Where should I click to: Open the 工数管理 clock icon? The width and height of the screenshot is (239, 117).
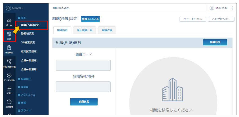click(x=9, y=103)
